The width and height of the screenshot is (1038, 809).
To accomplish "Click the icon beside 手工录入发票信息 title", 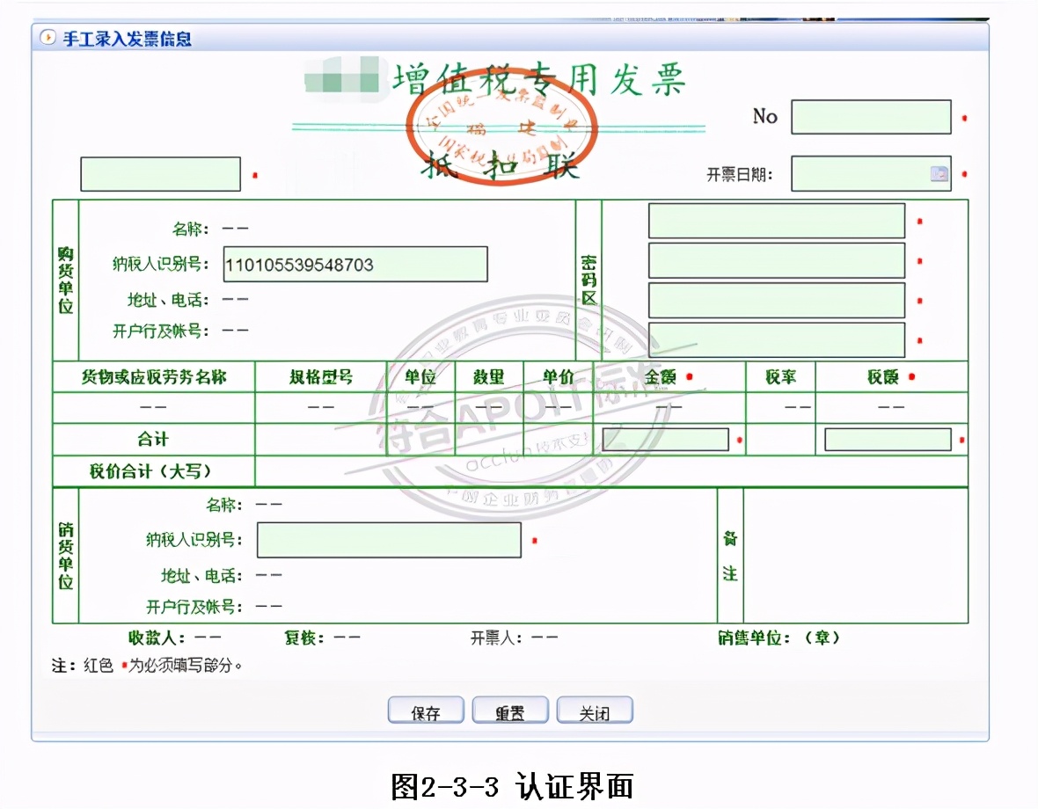I will [x=48, y=38].
